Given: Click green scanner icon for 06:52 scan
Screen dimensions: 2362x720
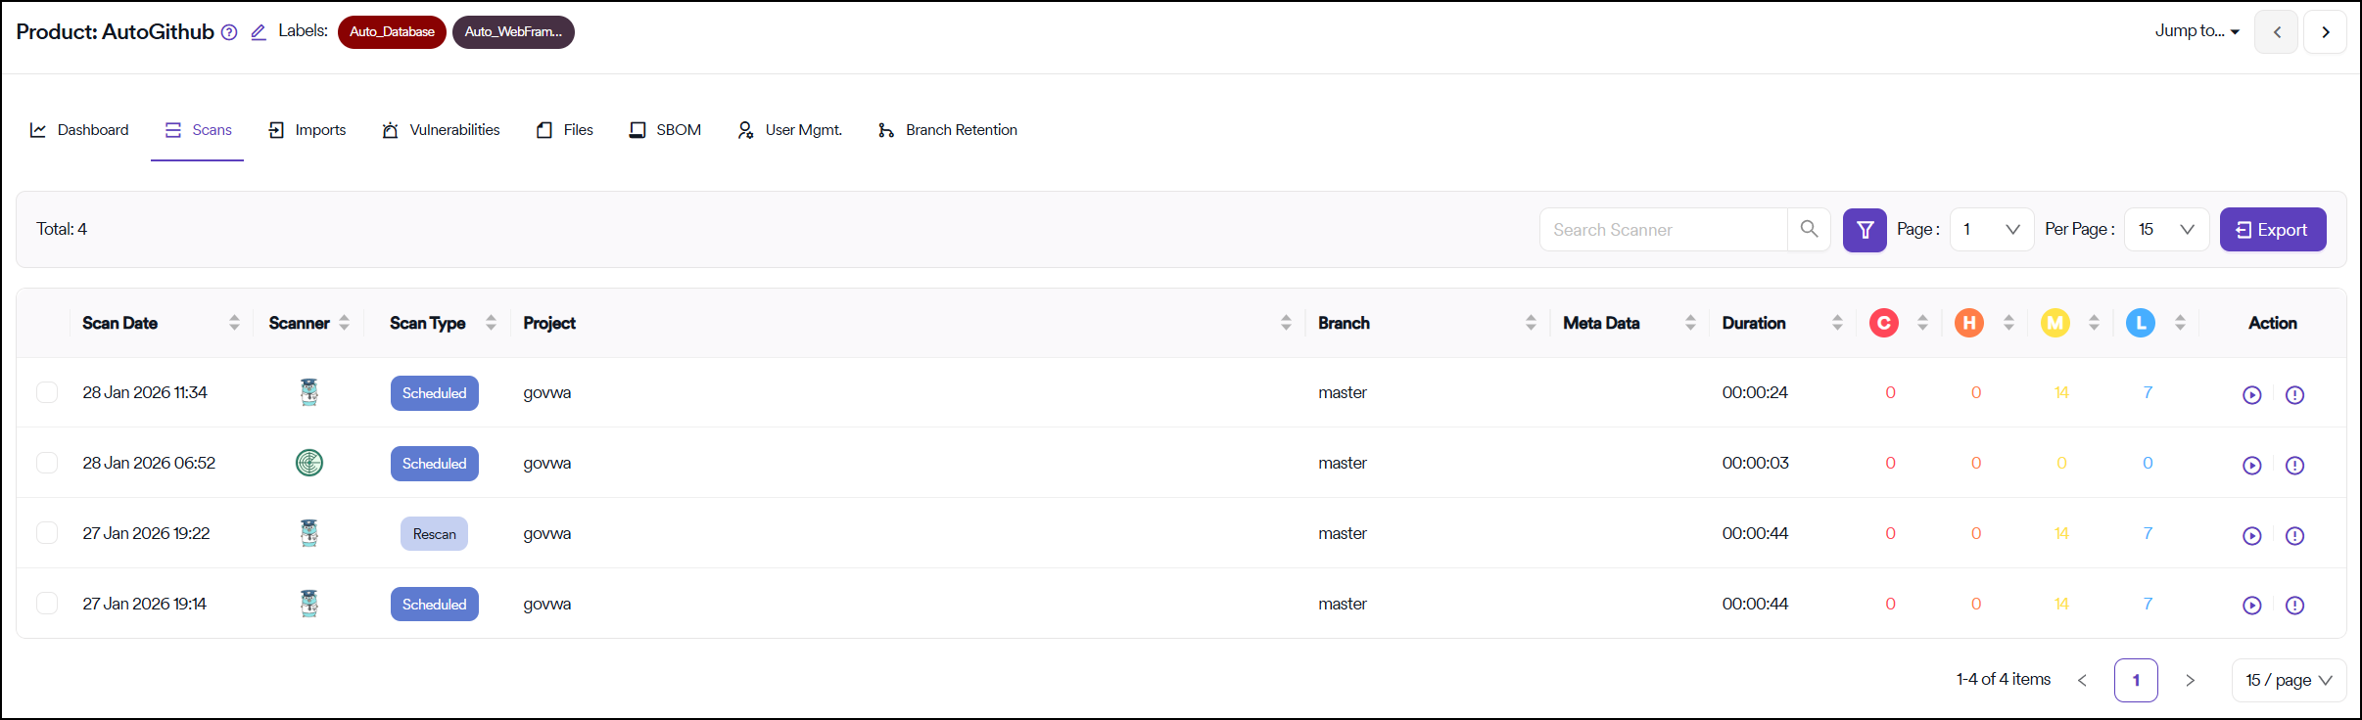Looking at the screenshot, I should click(x=309, y=463).
